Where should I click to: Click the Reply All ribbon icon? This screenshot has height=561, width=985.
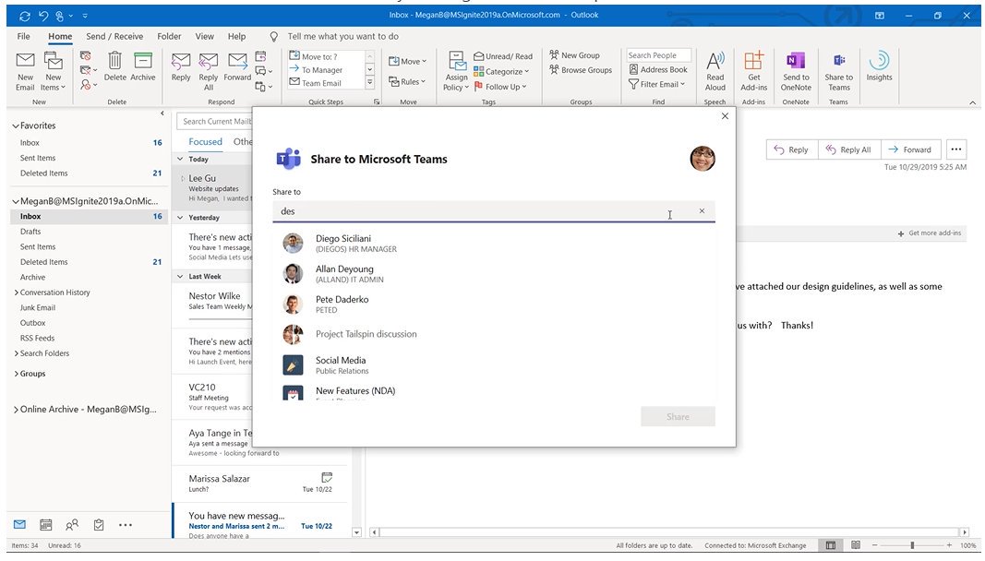209,71
